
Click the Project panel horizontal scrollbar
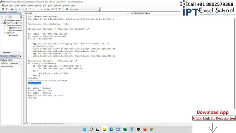pyautogui.click(x=7, y=52)
